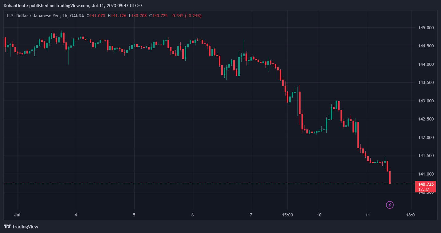Click the 143.000 level on price scale

coord(426,101)
